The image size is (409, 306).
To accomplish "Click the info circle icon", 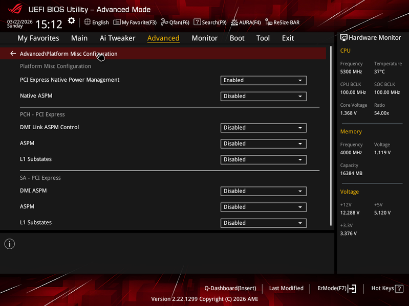I will 10,244.
